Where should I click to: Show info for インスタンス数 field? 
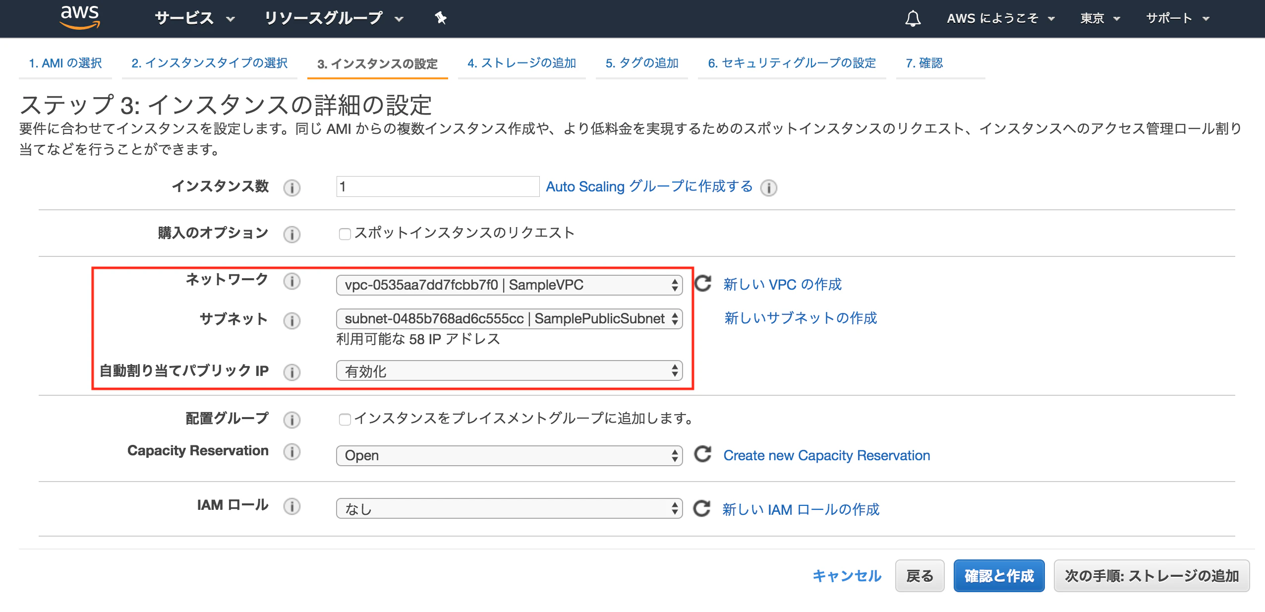click(291, 187)
